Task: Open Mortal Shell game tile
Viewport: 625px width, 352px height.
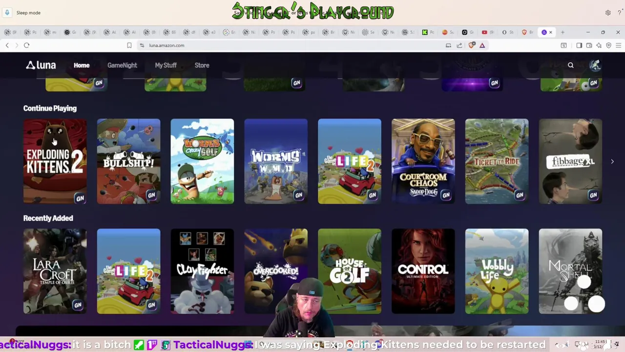Action: [x=570, y=271]
